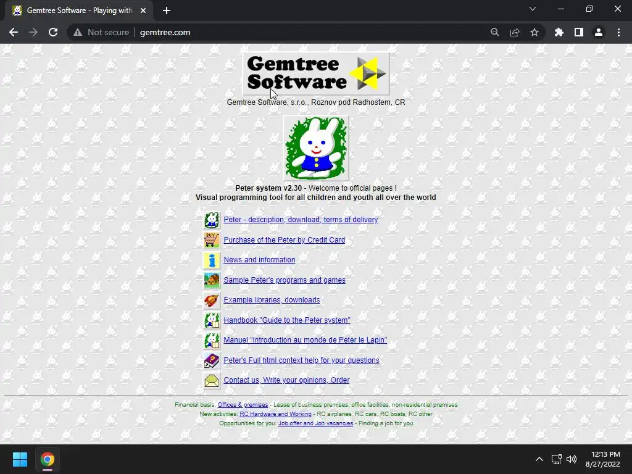Click the volume speaker tray icon
The image size is (632, 474).
pos(572,459)
